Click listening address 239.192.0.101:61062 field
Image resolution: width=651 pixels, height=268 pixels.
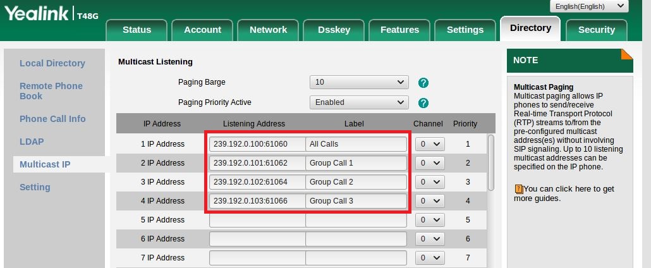tap(257, 163)
